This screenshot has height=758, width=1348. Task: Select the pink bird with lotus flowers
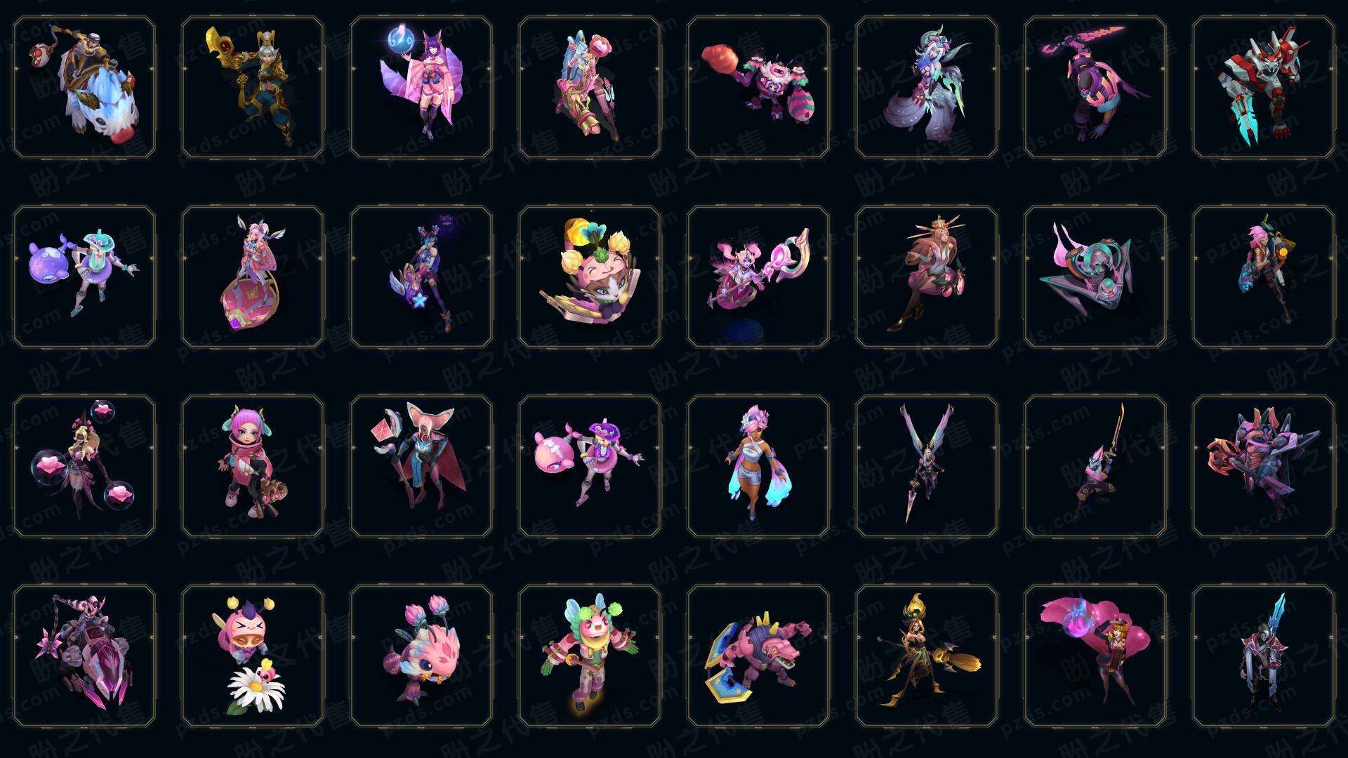tap(421, 656)
